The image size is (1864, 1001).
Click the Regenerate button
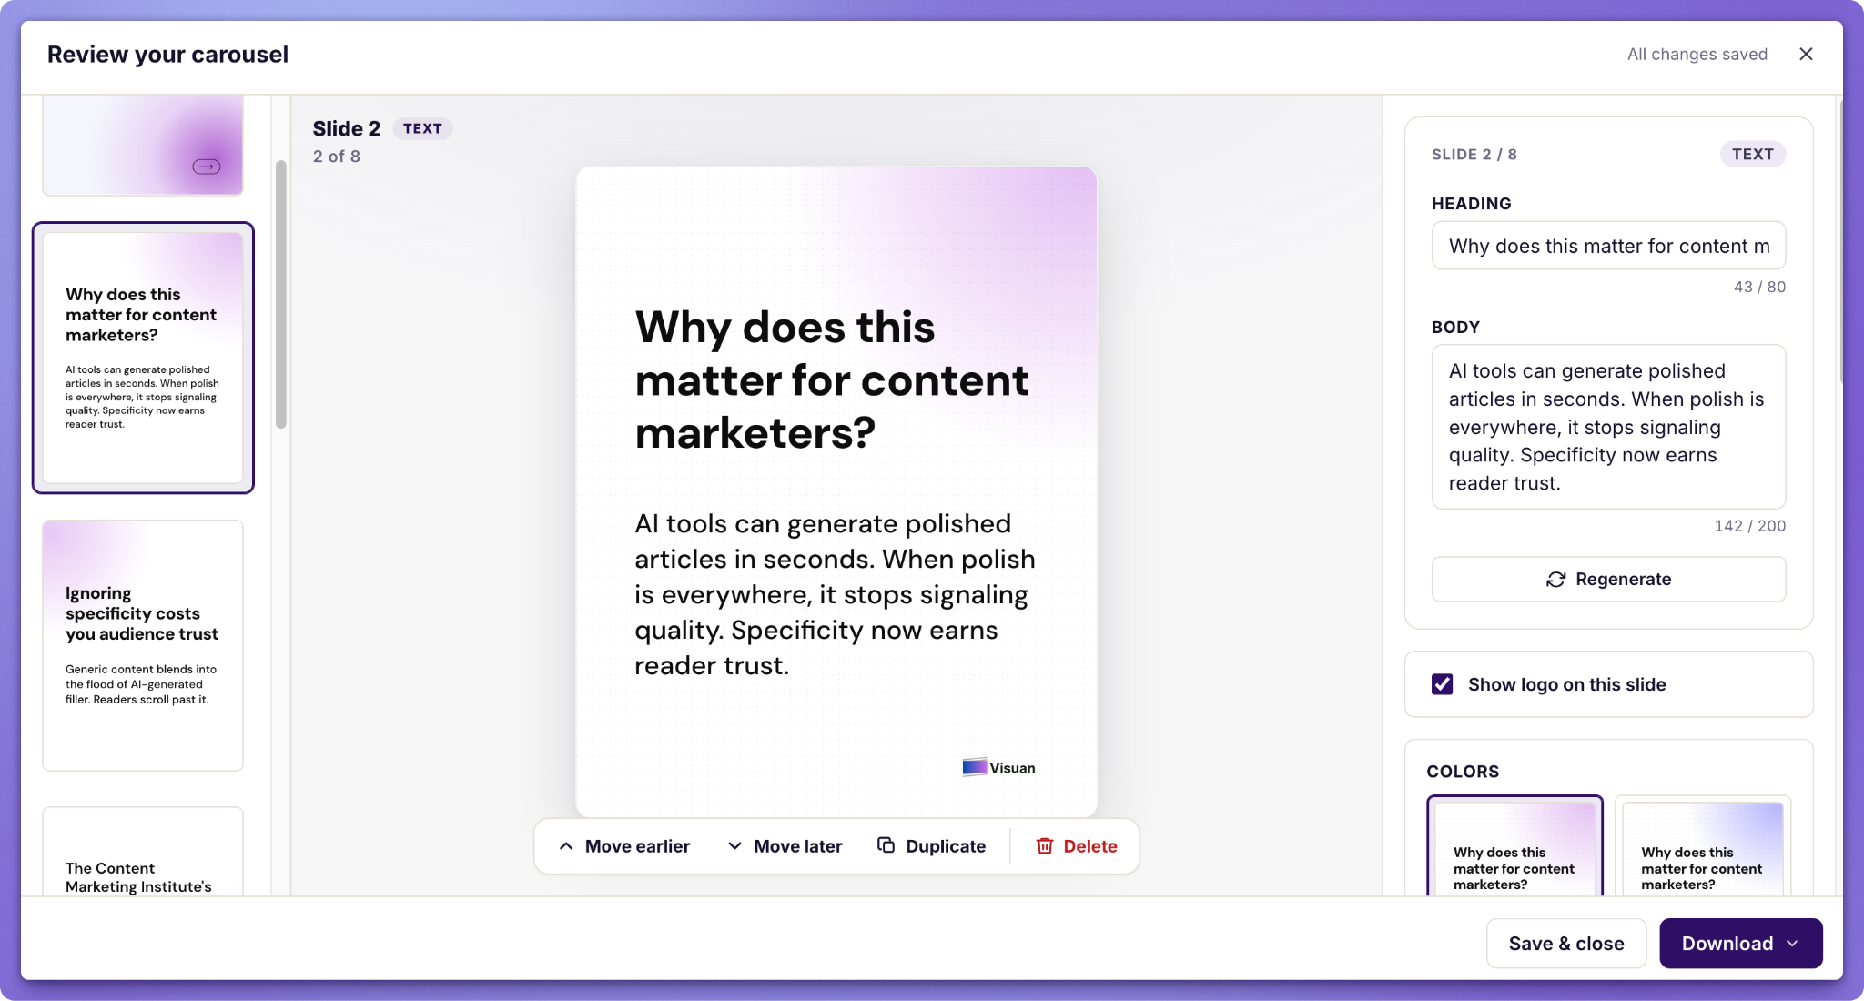tap(1608, 580)
